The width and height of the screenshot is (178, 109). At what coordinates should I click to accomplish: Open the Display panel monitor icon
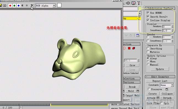tap(133, 3)
